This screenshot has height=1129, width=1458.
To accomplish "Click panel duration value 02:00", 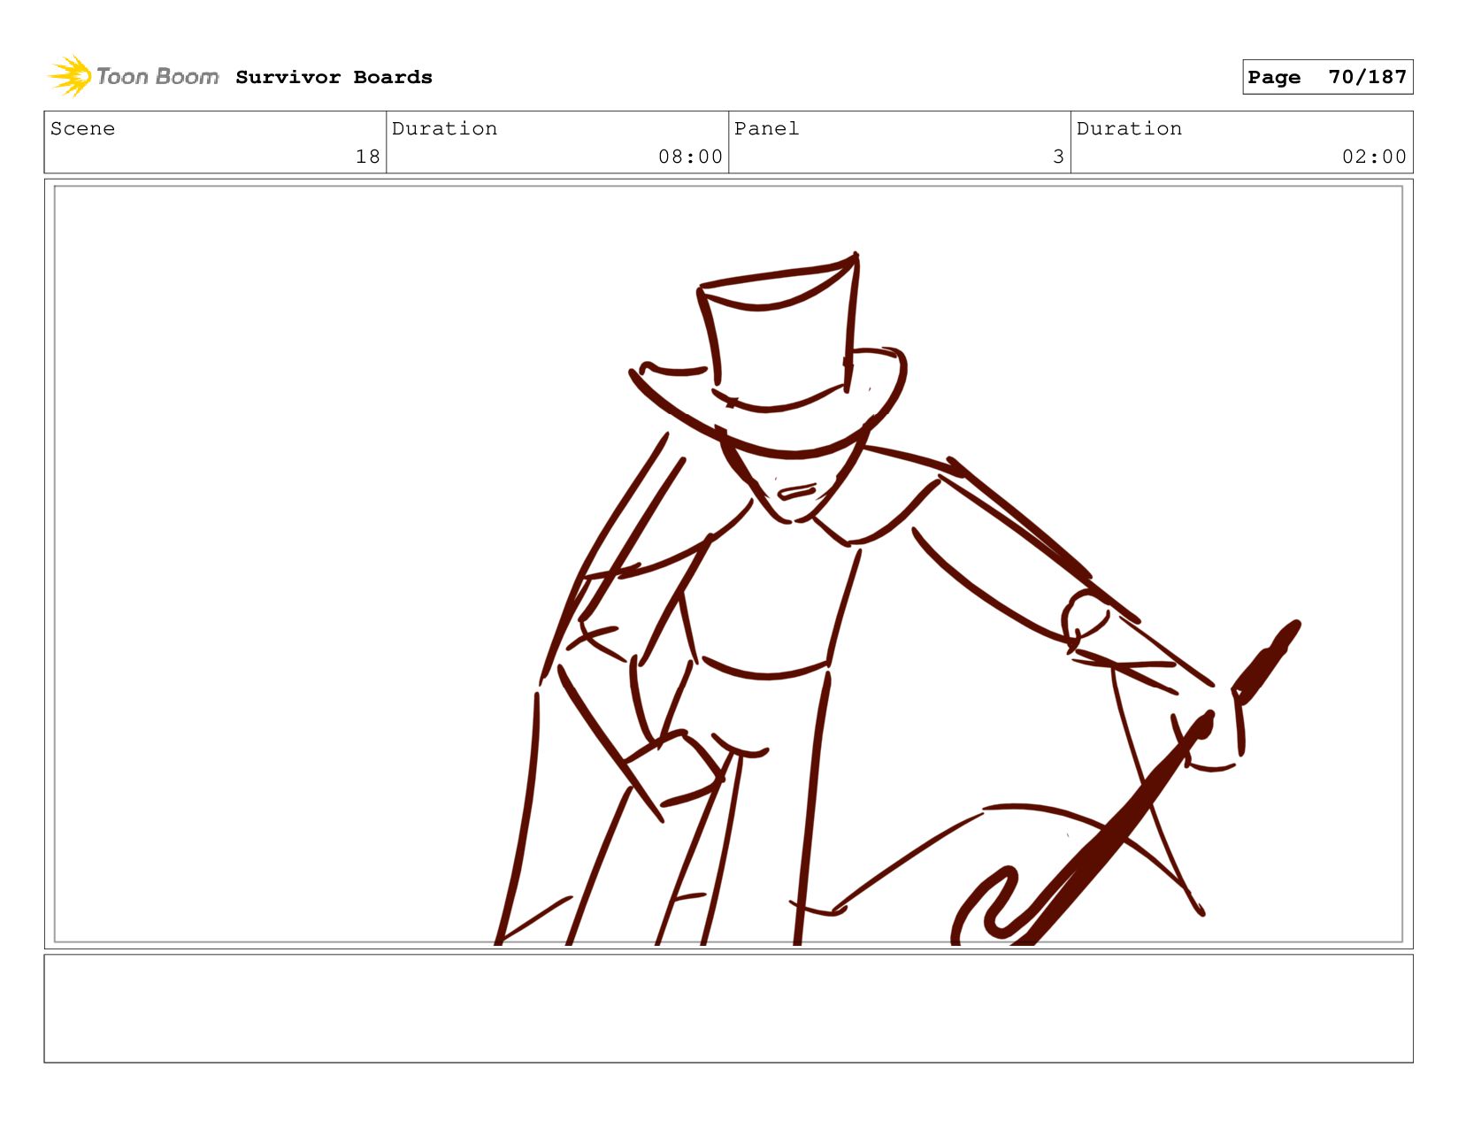I will [x=1374, y=157].
